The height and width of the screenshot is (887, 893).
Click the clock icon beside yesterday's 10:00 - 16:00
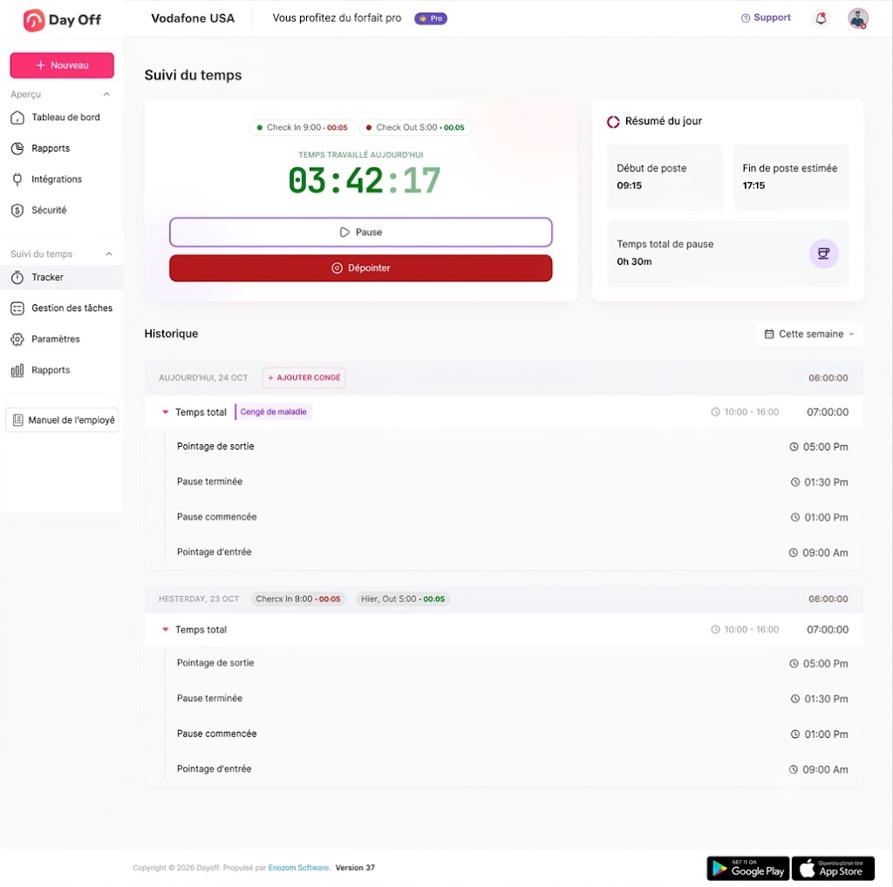[x=715, y=630]
